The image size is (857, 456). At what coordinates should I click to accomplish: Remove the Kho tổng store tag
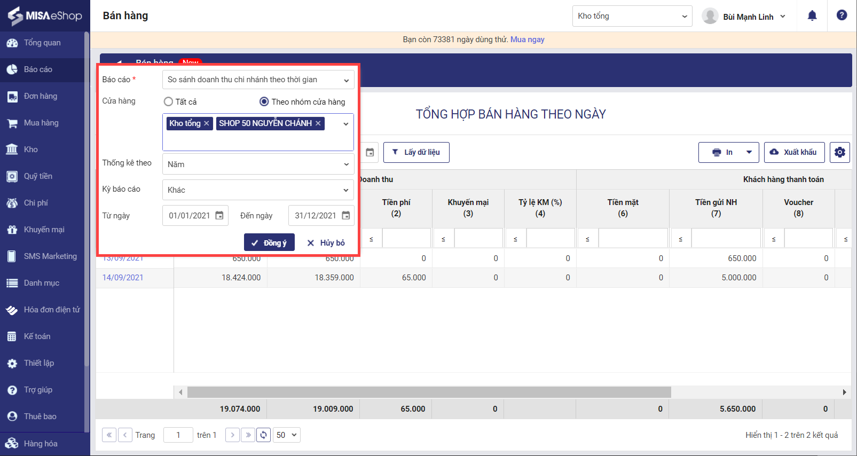207,123
